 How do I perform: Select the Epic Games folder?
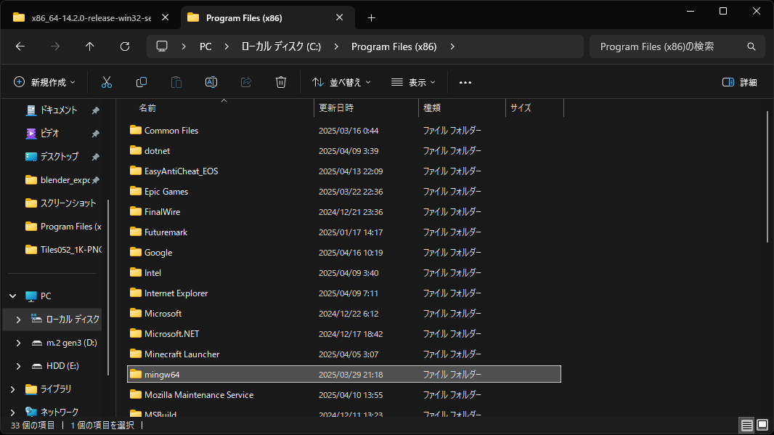344,192
